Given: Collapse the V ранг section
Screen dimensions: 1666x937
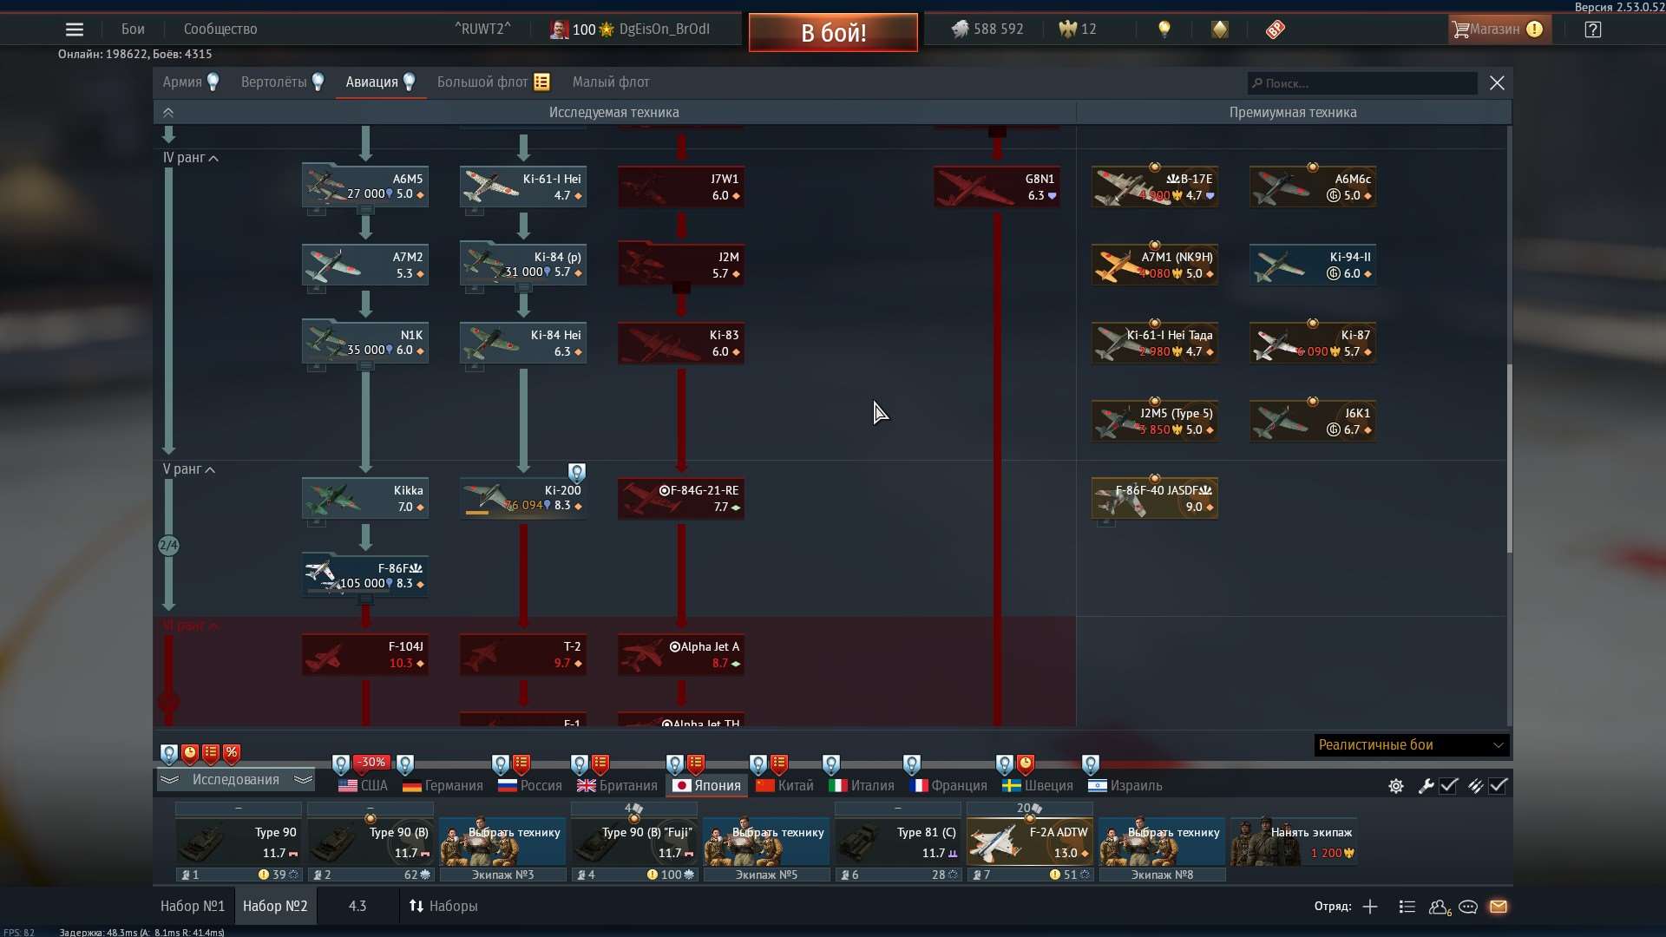Looking at the screenshot, I should [x=187, y=468].
